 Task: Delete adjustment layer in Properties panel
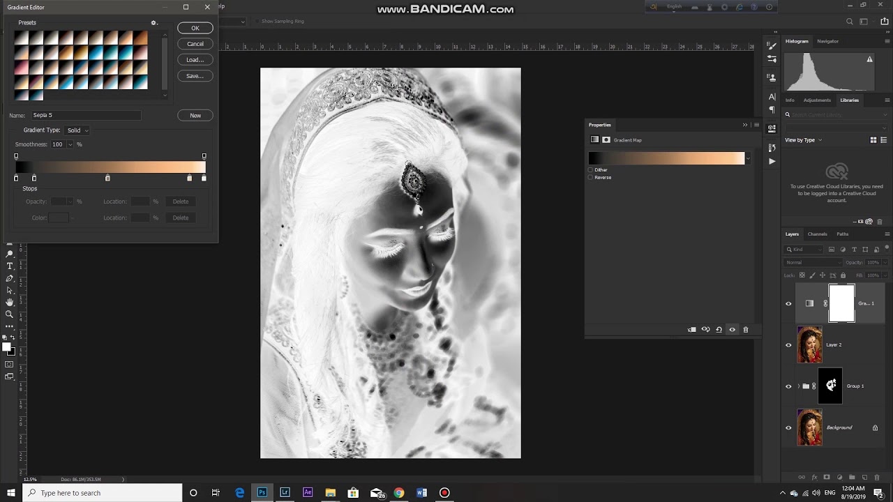pos(745,330)
